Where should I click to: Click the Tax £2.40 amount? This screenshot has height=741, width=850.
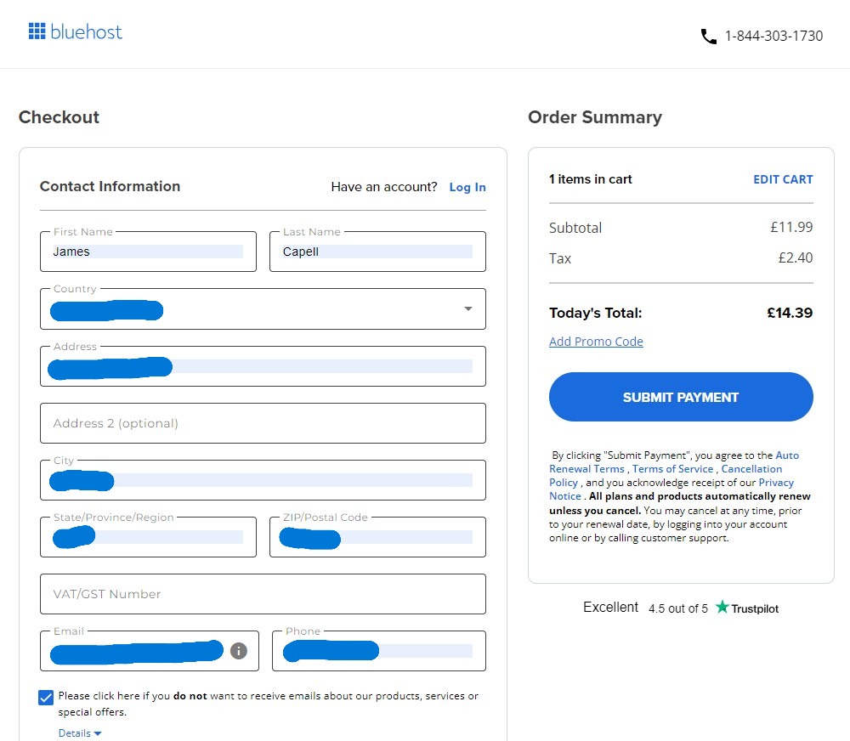(796, 257)
